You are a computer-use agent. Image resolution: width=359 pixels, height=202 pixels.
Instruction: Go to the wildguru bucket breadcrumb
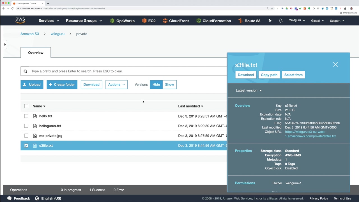[x=57, y=34]
